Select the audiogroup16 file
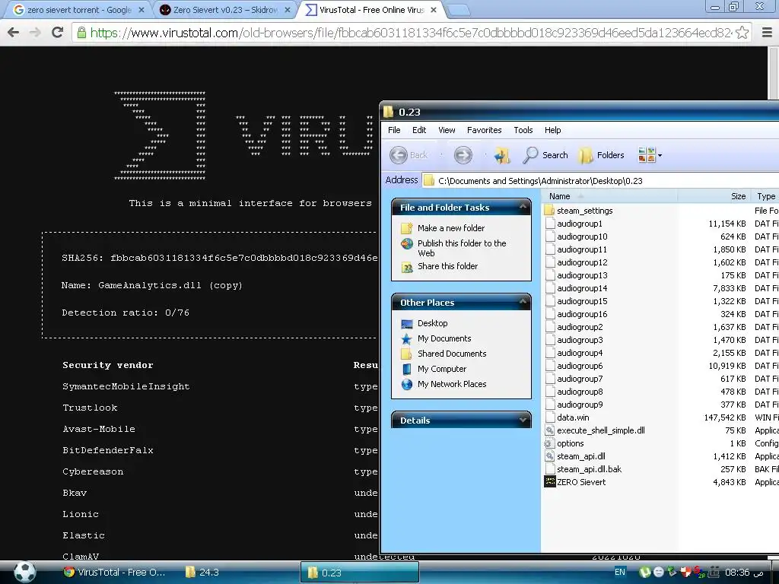Image resolution: width=779 pixels, height=584 pixels. pyautogui.click(x=582, y=314)
